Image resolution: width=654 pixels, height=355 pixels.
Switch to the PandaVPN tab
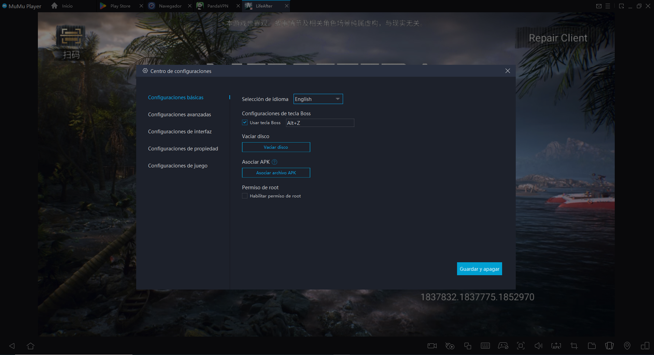pyautogui.click(x=217, y=6)
